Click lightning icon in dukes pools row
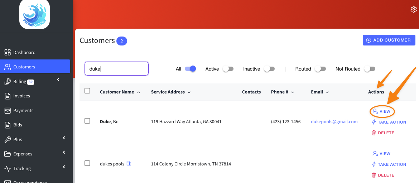This screenshot has height=183, width=419. [374, 164]
